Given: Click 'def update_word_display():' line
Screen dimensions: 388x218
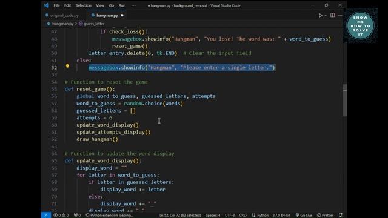Looking at the screenshot, I should (x=103, y=160).
